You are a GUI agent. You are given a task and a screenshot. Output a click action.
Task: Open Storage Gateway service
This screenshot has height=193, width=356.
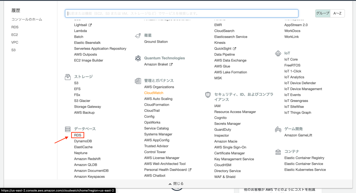tap(88, 107)
